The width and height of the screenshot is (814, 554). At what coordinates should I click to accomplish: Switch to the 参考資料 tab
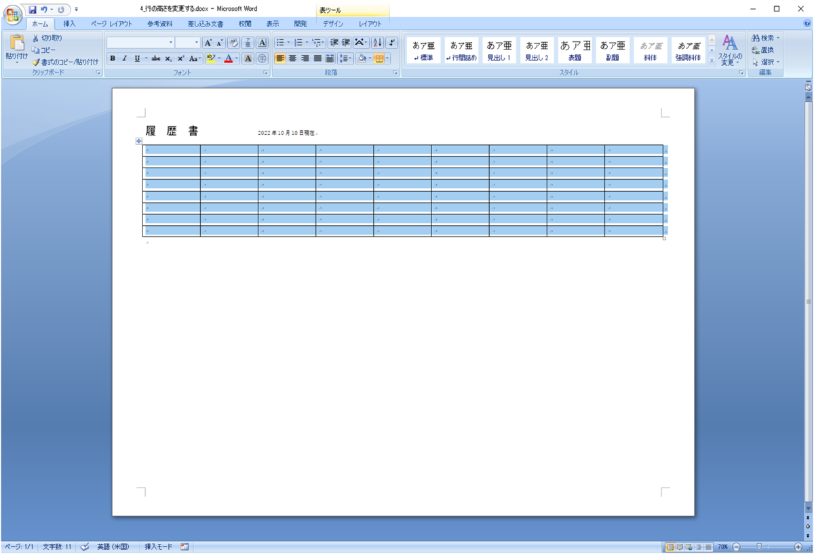pyautogui.click(x=160, y=24)
